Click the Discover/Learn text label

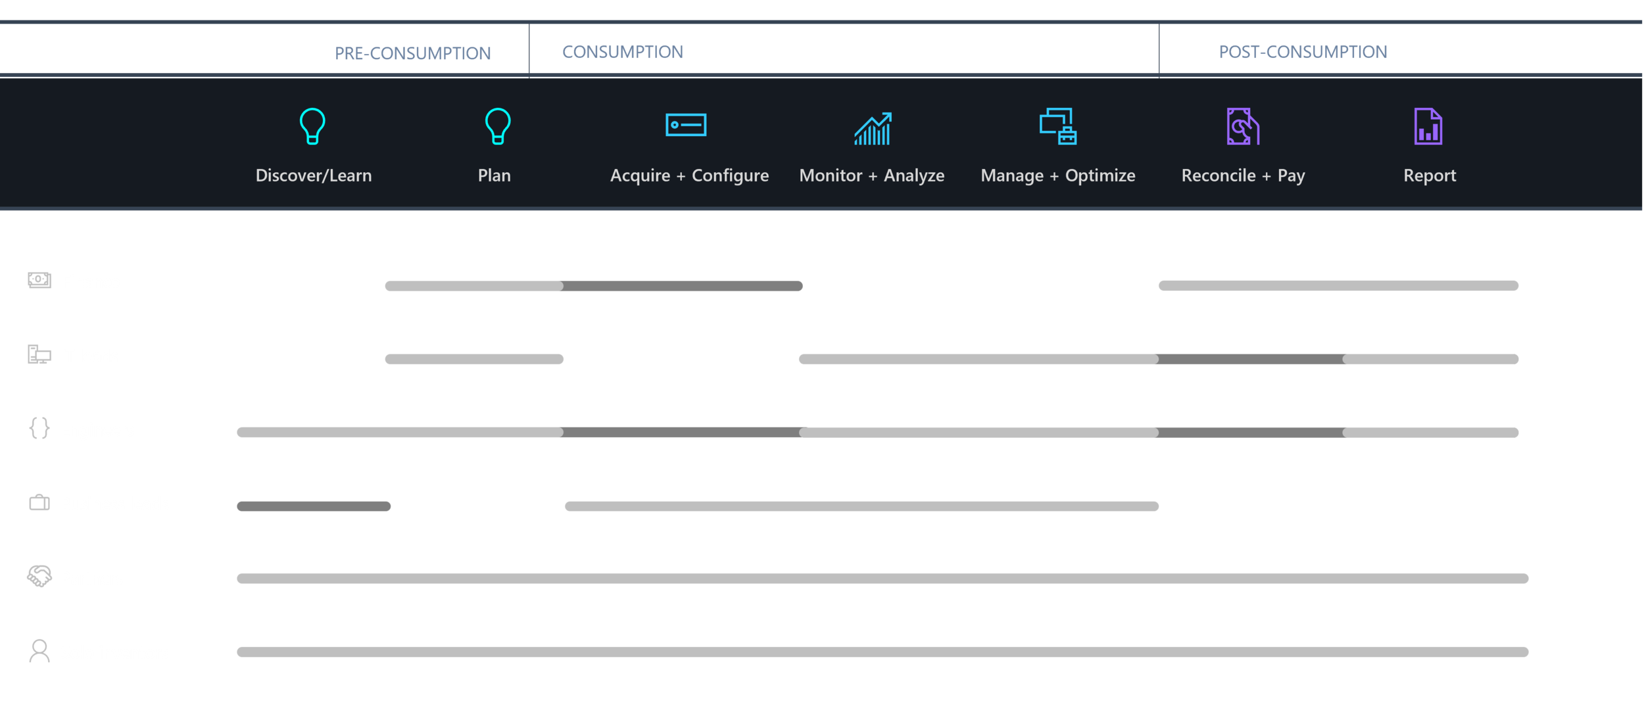tap(314, 176)
